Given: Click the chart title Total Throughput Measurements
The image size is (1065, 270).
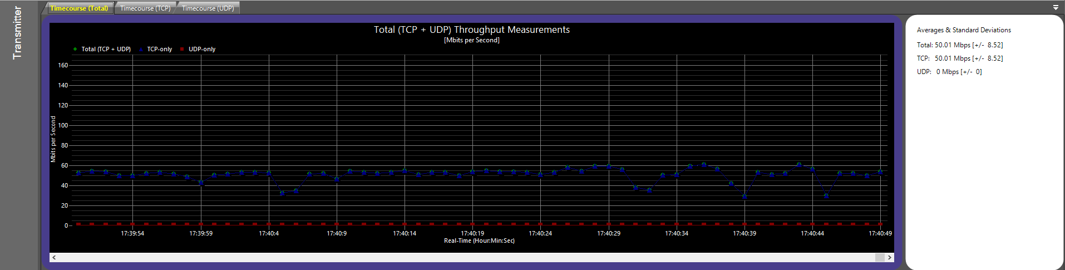Looking at the screenshot, I should pyautogui.click(x=472, y=30).
